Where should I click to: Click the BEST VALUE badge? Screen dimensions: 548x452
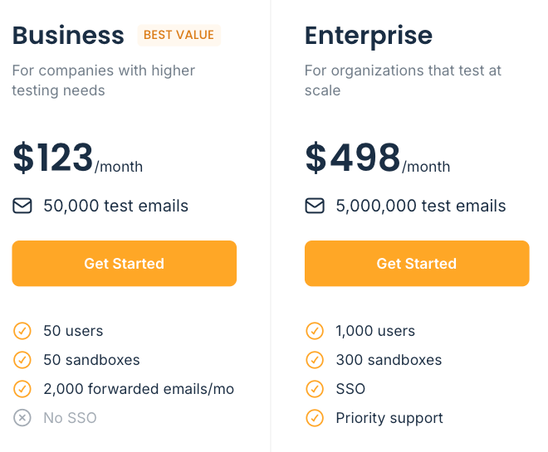(x=179, y=35)
